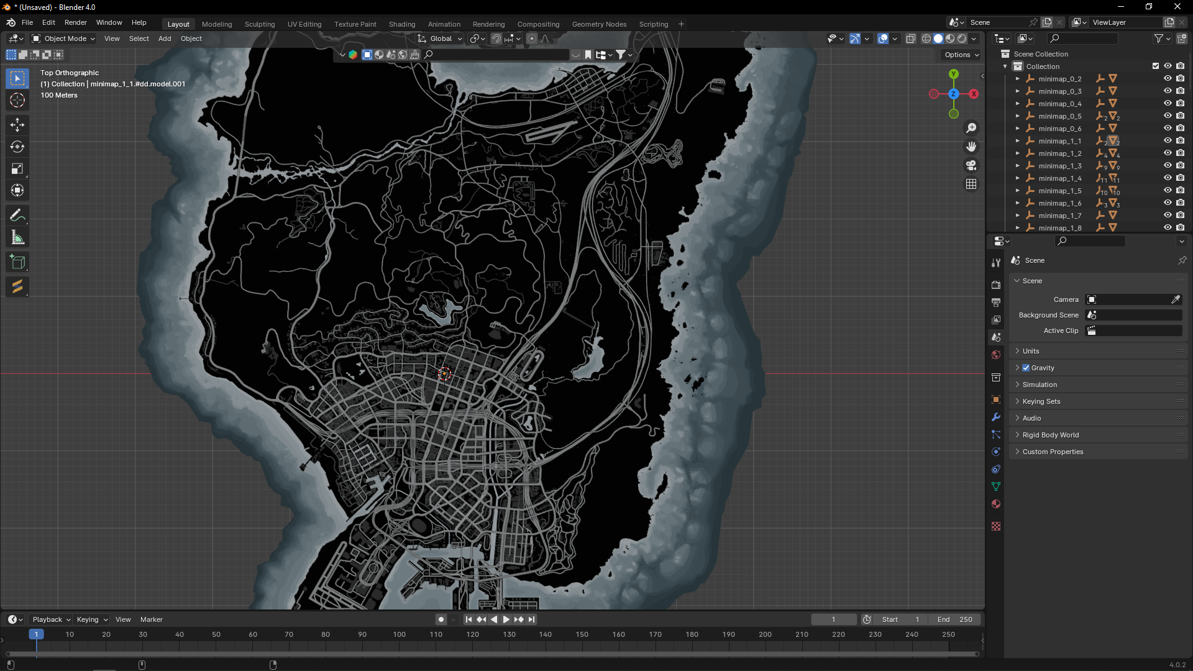Open the Tool properties tab
This screenshot has height=671, width=1193.
(996, 263)
